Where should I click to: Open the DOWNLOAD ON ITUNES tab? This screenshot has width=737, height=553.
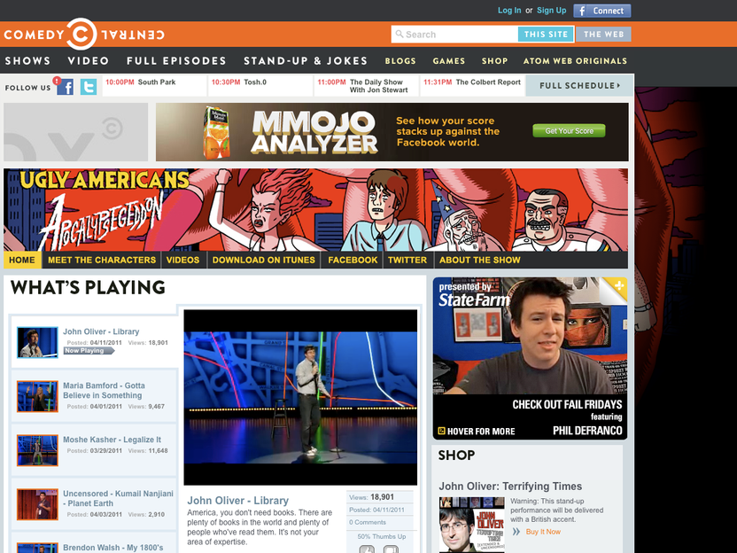[264, 260]
